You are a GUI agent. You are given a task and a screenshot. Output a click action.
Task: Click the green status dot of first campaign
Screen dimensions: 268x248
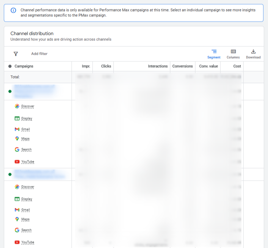(x=10, y=91)
